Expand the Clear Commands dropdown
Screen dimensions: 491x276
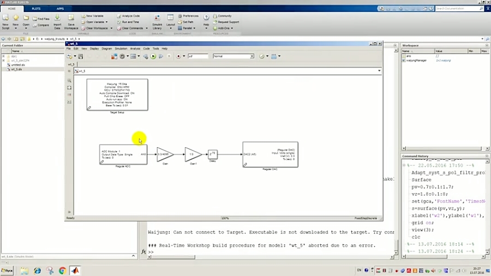point(144,28)
